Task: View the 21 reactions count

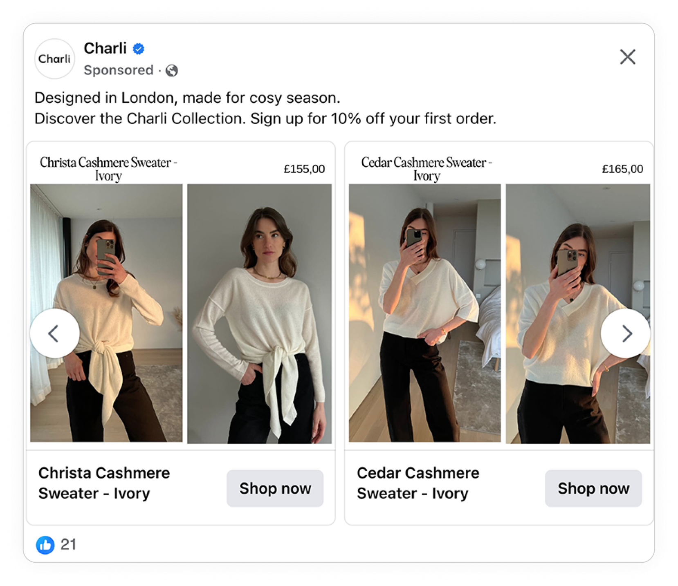Action: (x=68, y=545)
